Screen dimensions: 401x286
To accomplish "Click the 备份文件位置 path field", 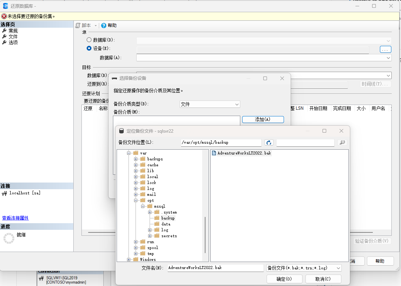I will (x=221, y=142).
